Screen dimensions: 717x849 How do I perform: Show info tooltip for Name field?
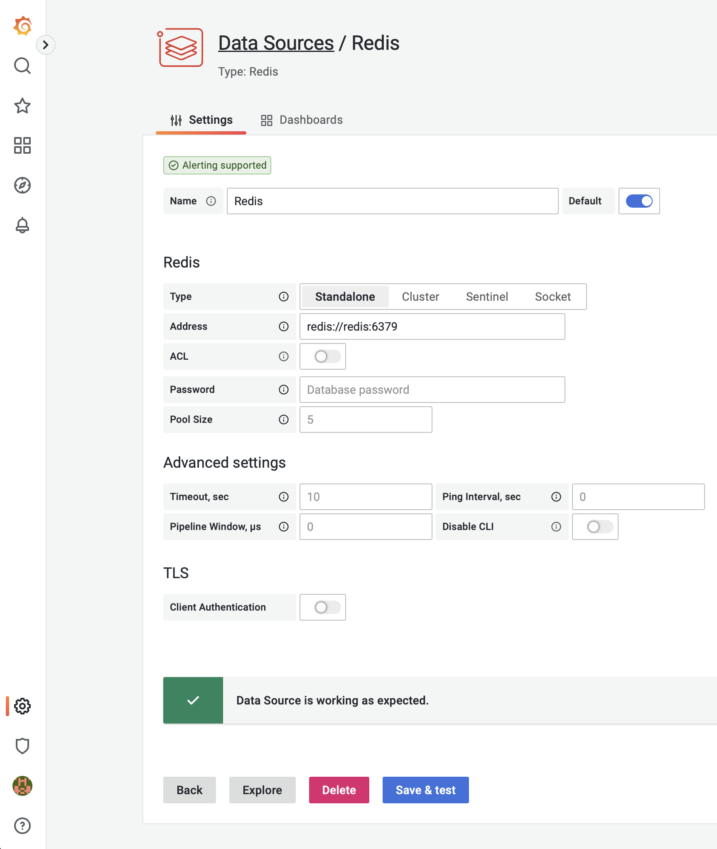(x=211, y=201)
